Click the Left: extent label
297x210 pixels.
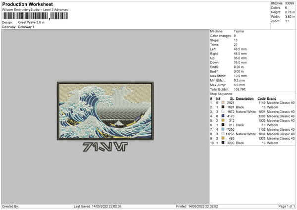[x=213, y=49]
